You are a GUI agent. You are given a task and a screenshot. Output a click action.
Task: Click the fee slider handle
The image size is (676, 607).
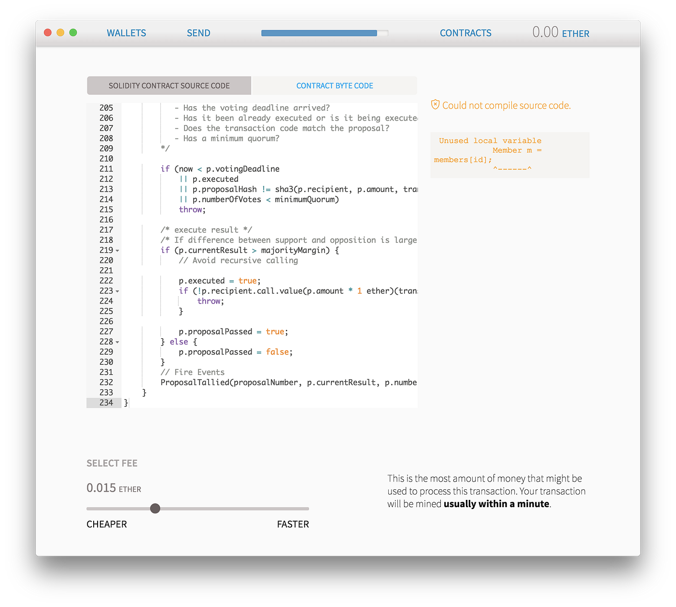(x=155, y=508)
